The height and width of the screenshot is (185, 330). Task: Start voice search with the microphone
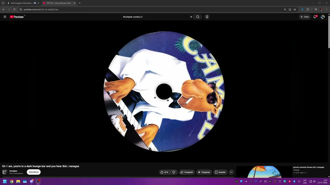coord(207,17)
